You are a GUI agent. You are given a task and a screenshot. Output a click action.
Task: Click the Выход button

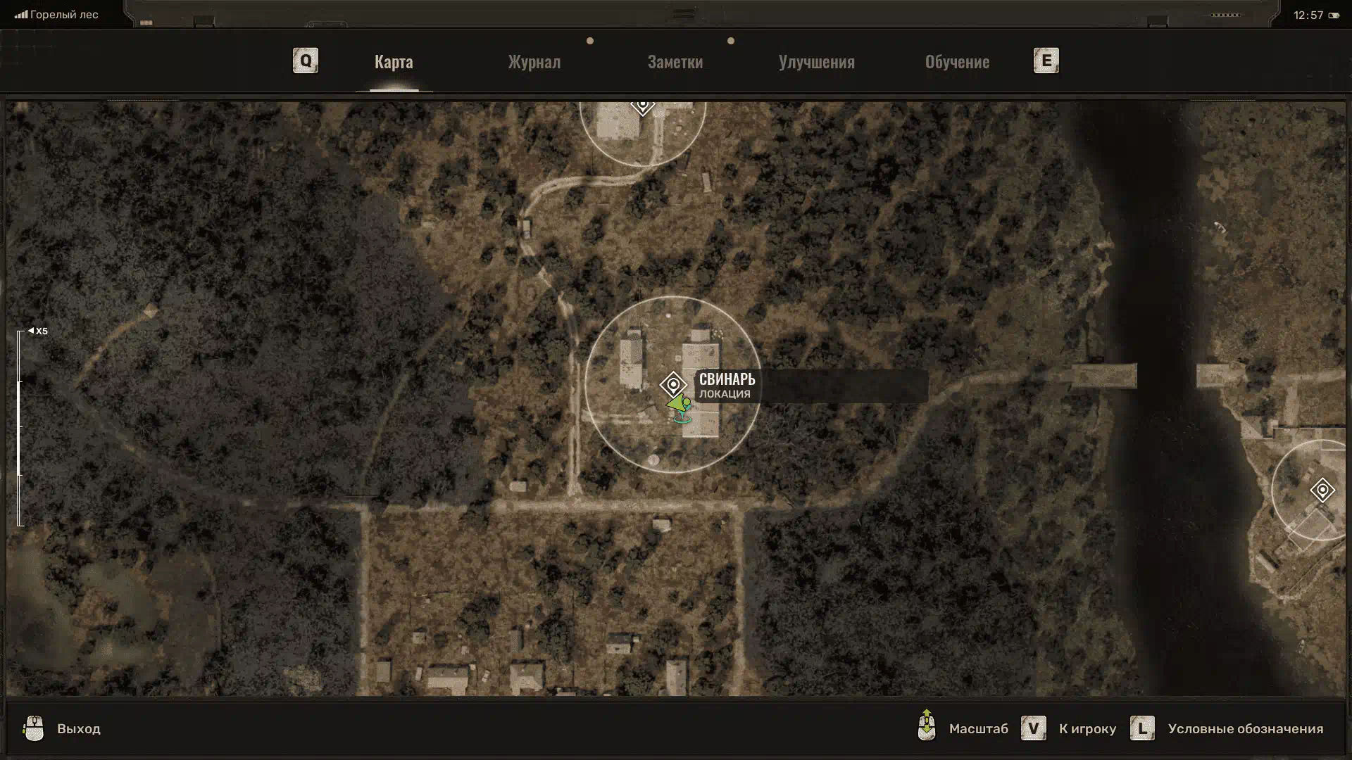[x=79, y=729]
